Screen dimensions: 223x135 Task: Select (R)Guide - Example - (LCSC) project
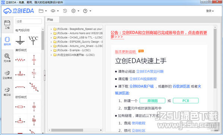click(74, 50)
